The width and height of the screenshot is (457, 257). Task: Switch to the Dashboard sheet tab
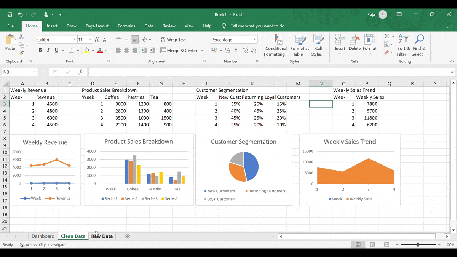(x=43, y=236)
